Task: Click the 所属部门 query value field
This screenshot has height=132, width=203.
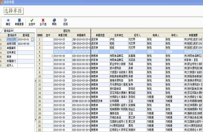Action: [26, 61]
